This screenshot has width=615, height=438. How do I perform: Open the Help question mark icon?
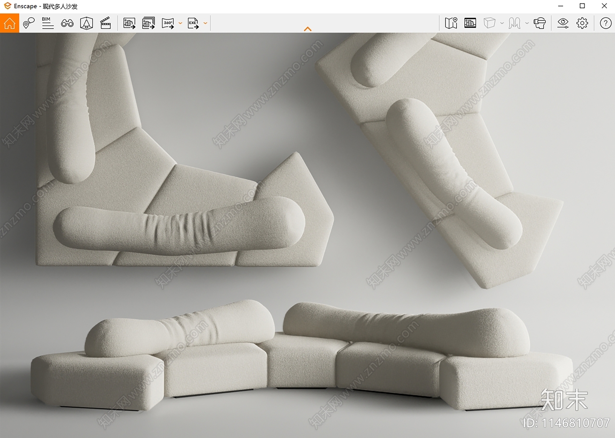pyautogui.click(x=606, y=23)
